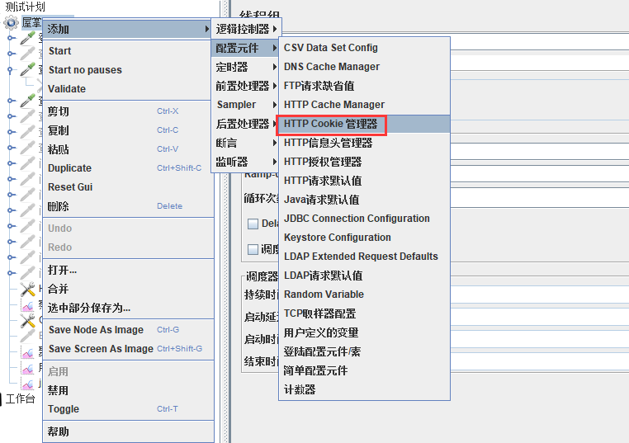
Task: Click the input field beside 持续时间 label
Action: [x=539, y=295]
